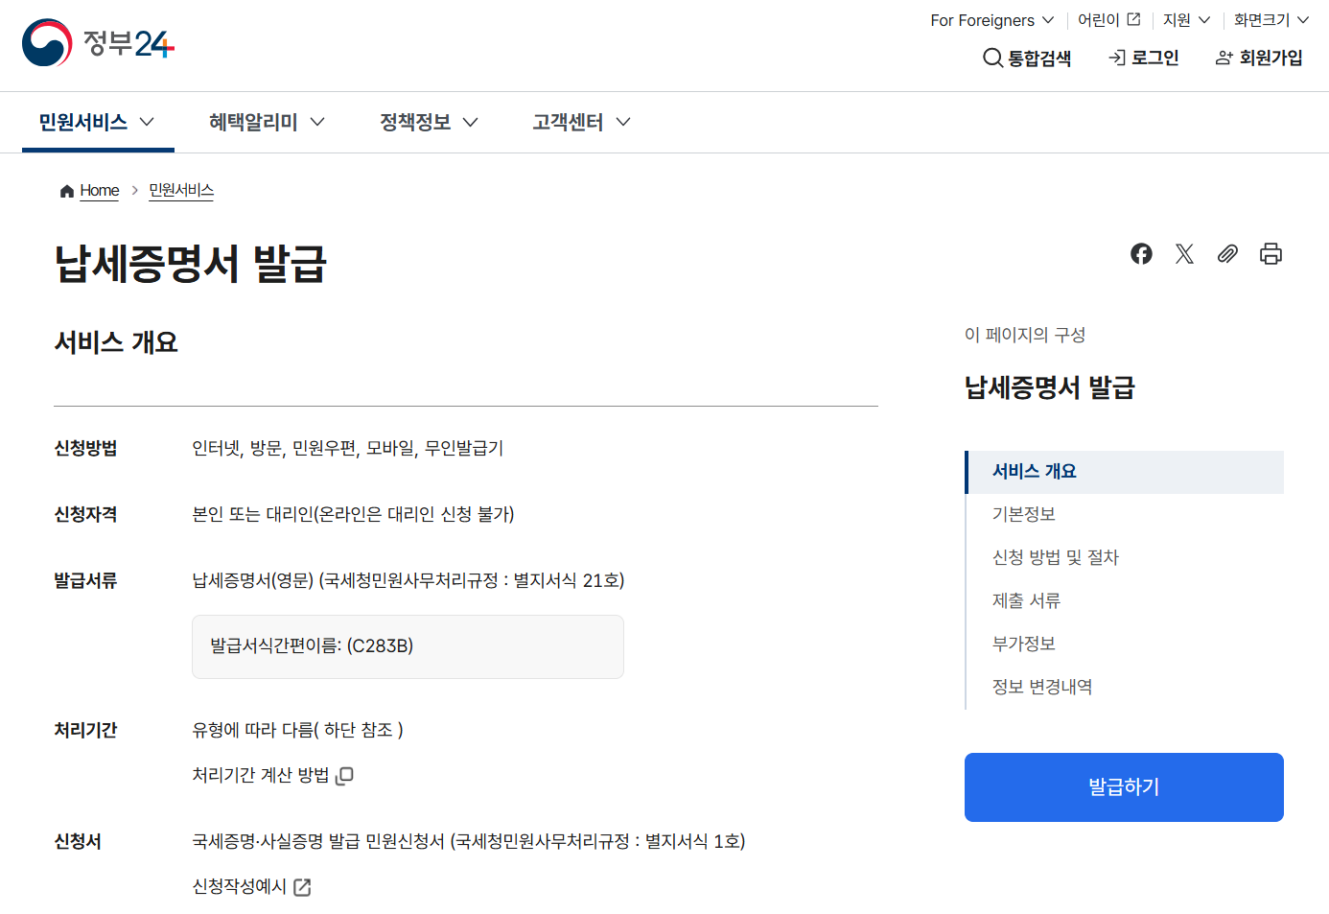Click 신청서 row label

(78, 841)
